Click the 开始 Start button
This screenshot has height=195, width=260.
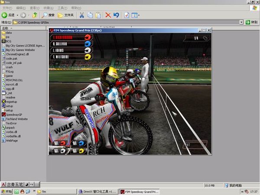click(x=7, y=191)
